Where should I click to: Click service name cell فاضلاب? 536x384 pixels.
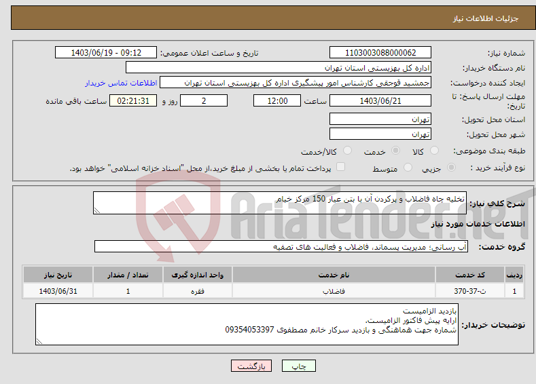point(334,291)
